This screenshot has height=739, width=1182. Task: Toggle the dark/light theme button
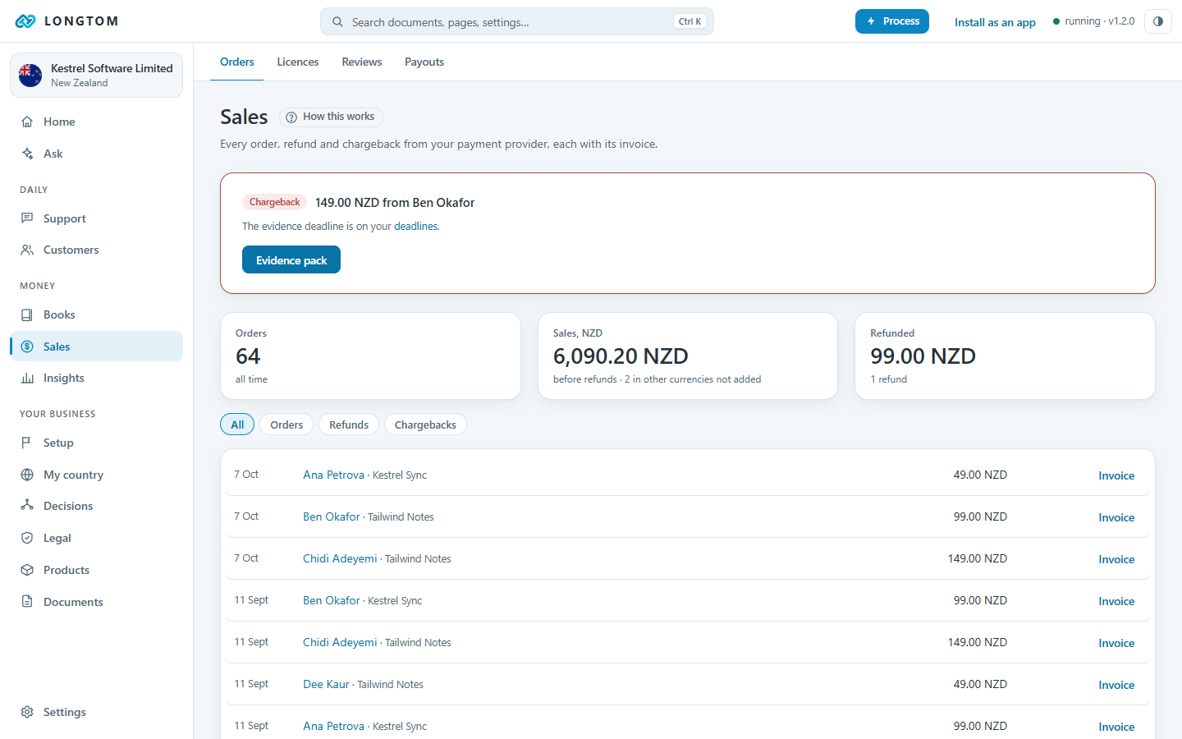coord(1158,21)
